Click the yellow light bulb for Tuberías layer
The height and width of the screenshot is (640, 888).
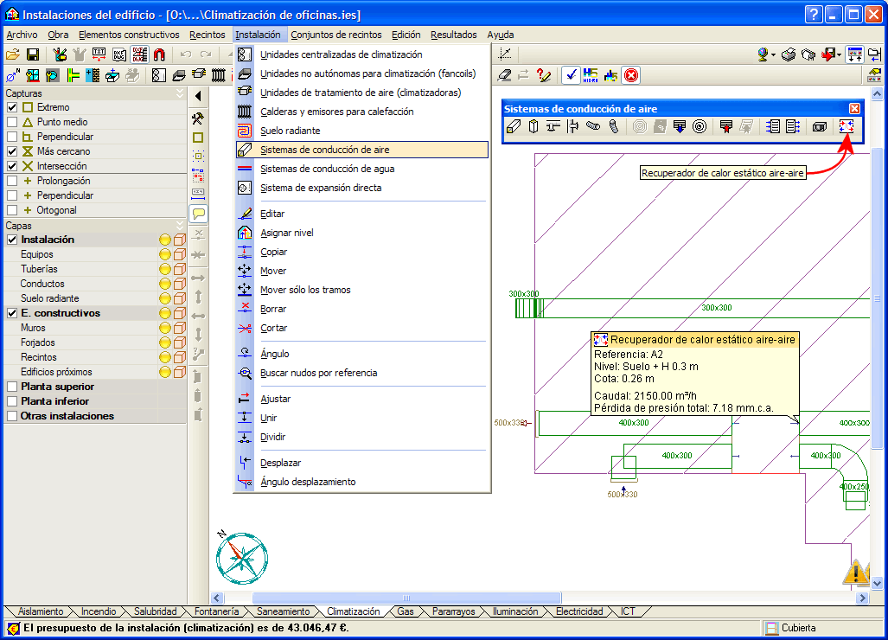(164, 269)
